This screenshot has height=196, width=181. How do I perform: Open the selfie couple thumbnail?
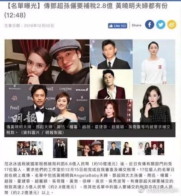point(90,148)
